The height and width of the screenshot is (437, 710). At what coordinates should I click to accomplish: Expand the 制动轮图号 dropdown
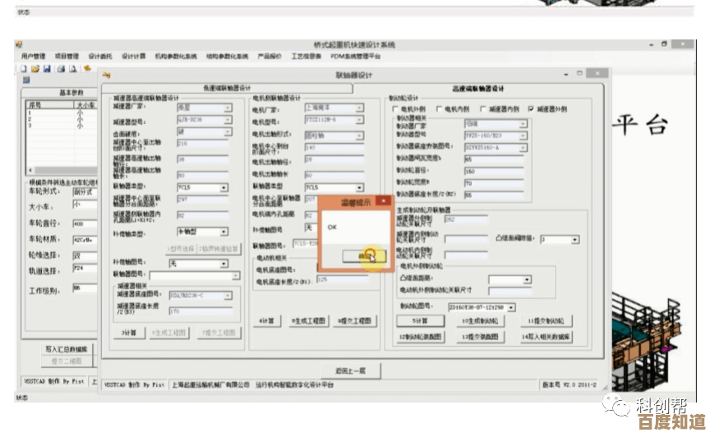coord(511,306)
